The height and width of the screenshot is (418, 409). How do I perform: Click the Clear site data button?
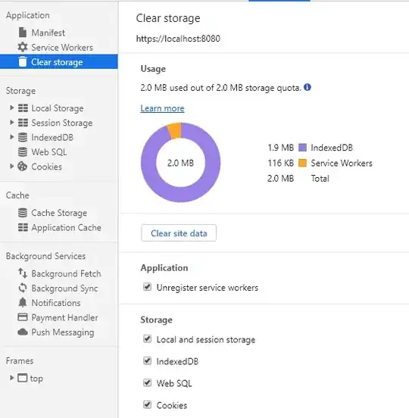tap(179, 233)
